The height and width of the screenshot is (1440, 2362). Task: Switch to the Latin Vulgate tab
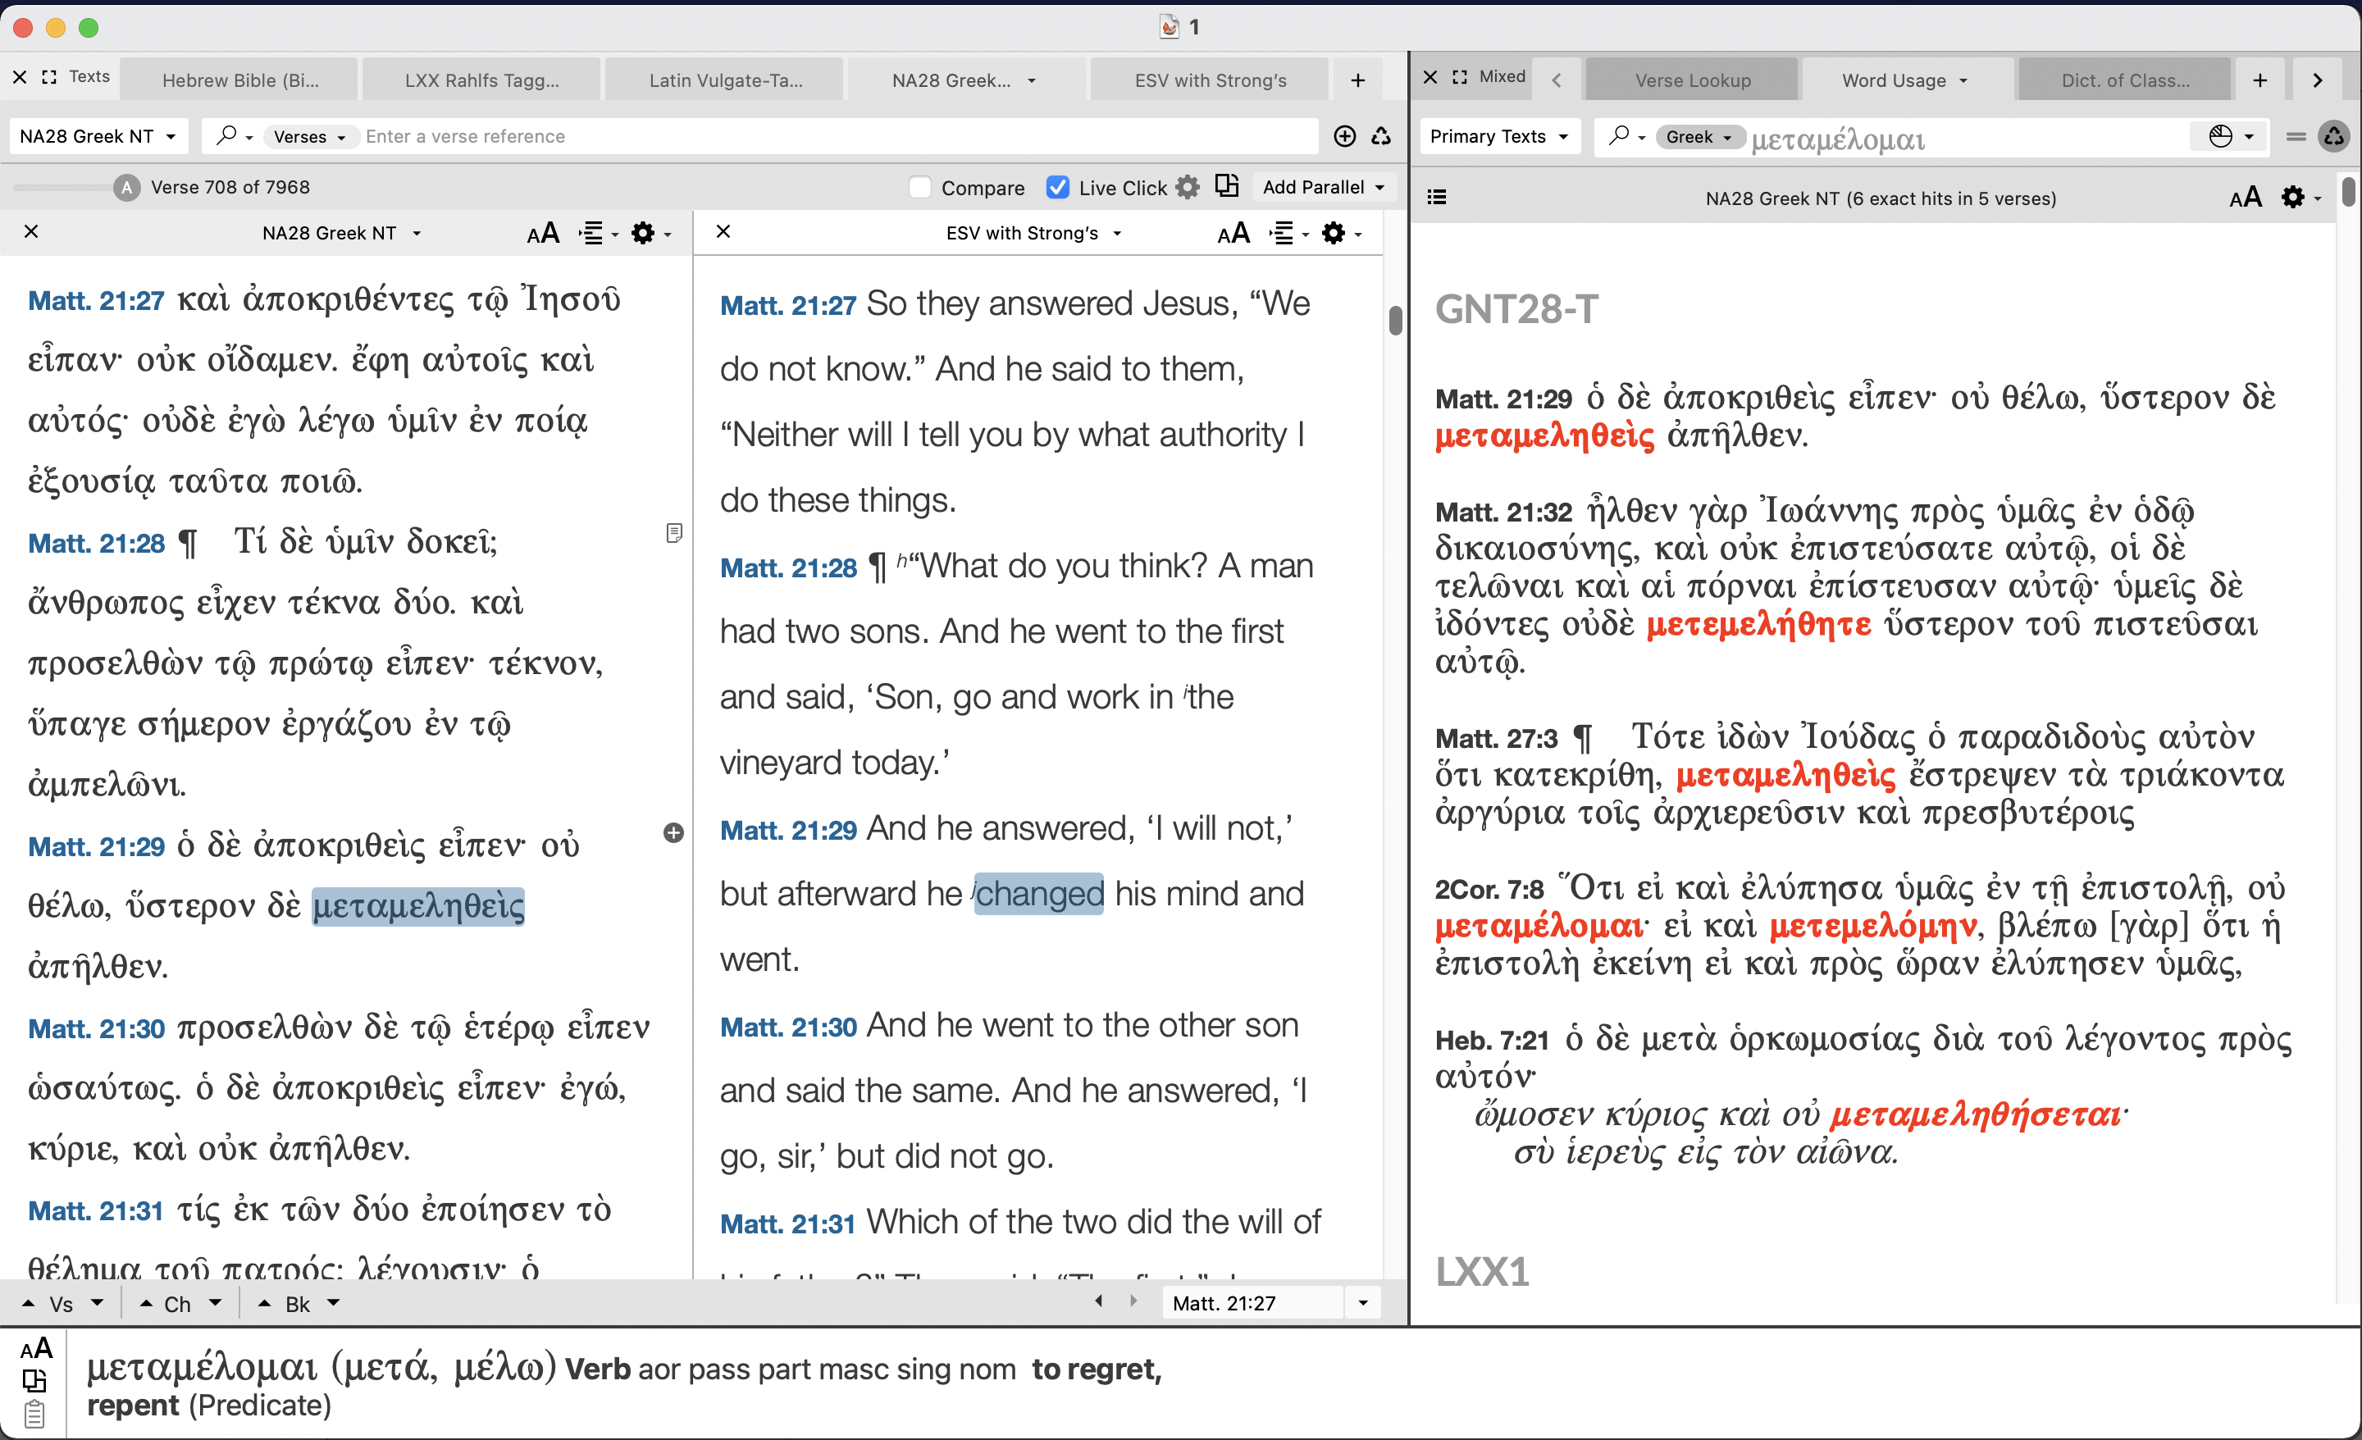(726, 80)
